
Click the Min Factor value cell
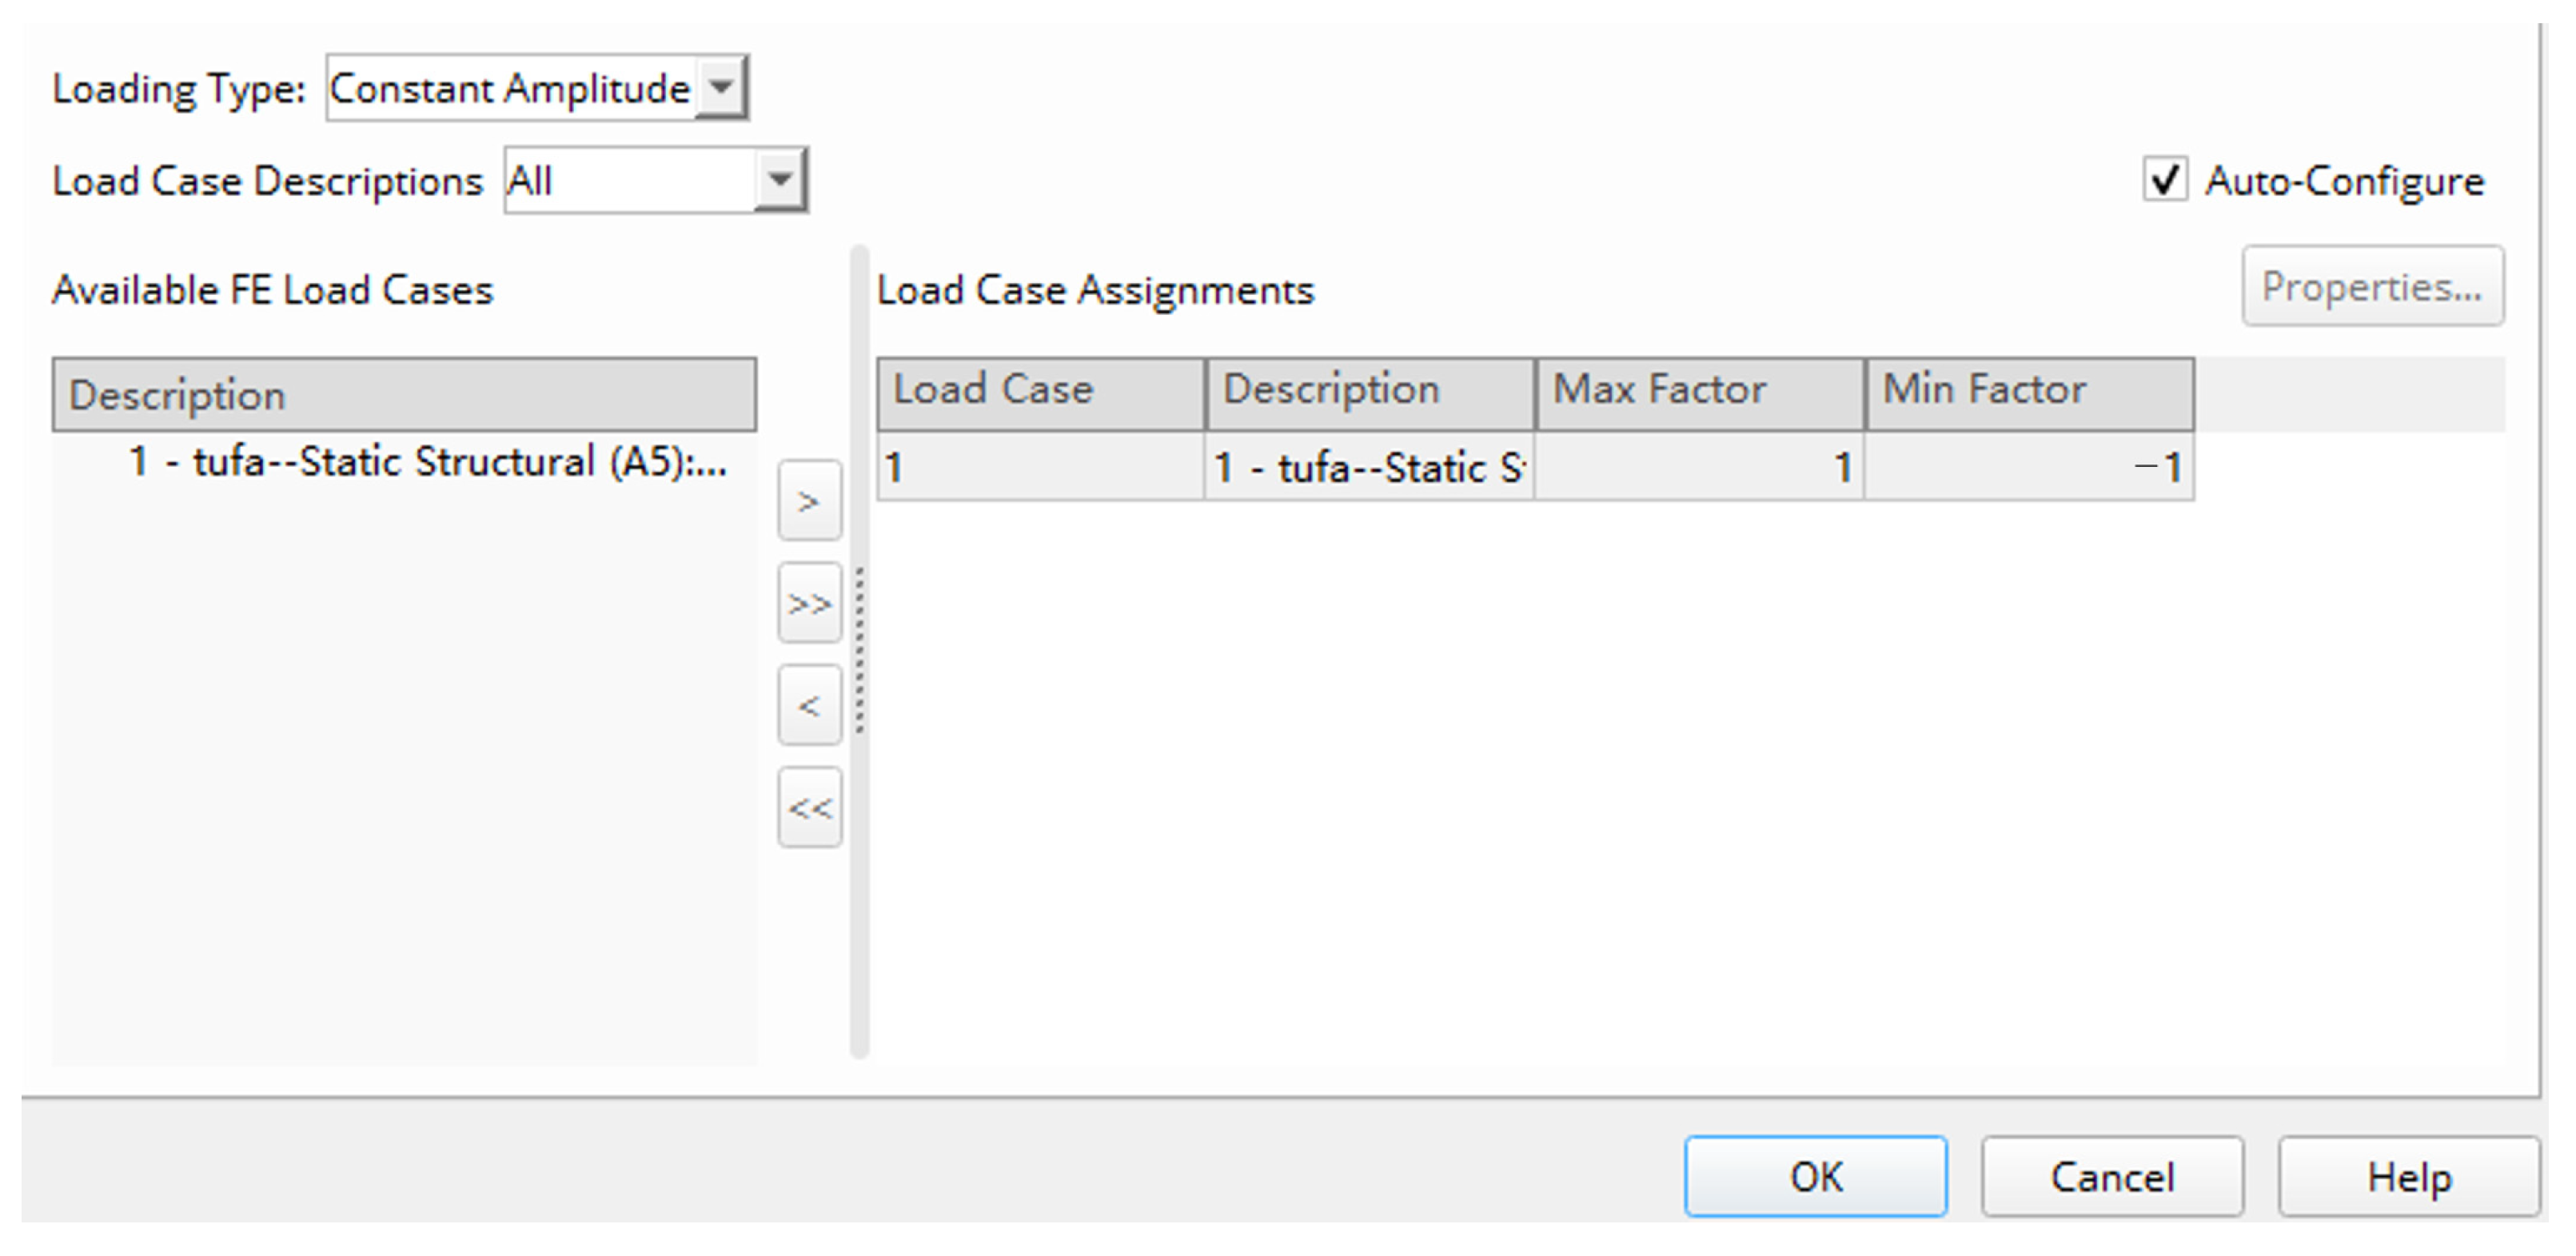pos(2029,467)
